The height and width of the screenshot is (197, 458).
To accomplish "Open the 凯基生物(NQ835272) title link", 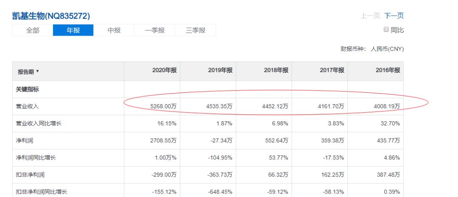I will 51,16.
